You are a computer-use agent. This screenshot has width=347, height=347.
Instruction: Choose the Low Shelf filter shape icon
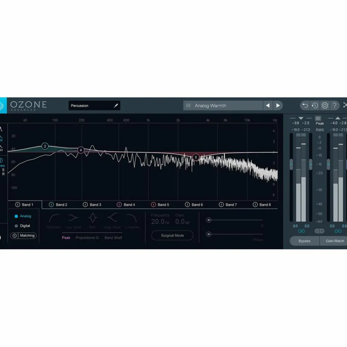[73, 218]
